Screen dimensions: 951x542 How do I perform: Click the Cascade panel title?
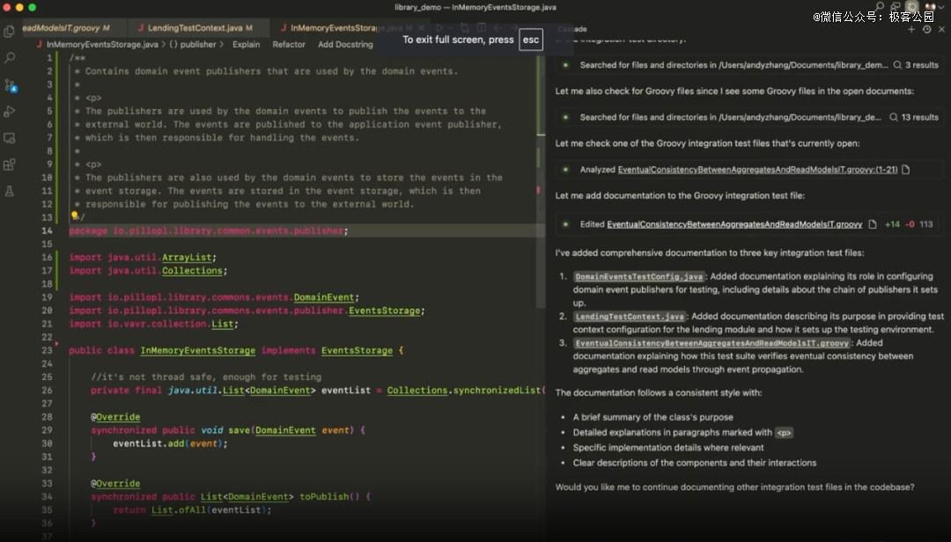point(572,29)
